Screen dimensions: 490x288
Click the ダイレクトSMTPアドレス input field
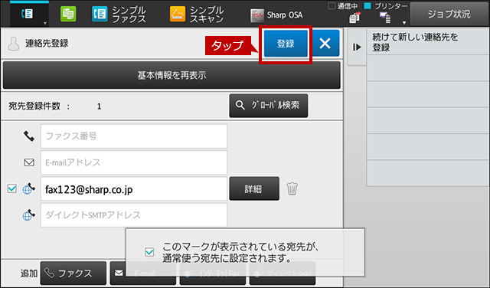(134, 215)
